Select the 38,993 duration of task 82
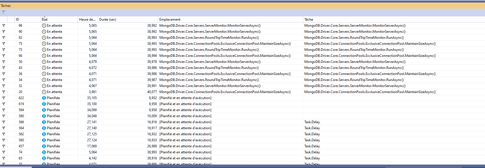This screenshot has width=485, height=168. click(152, 38)
